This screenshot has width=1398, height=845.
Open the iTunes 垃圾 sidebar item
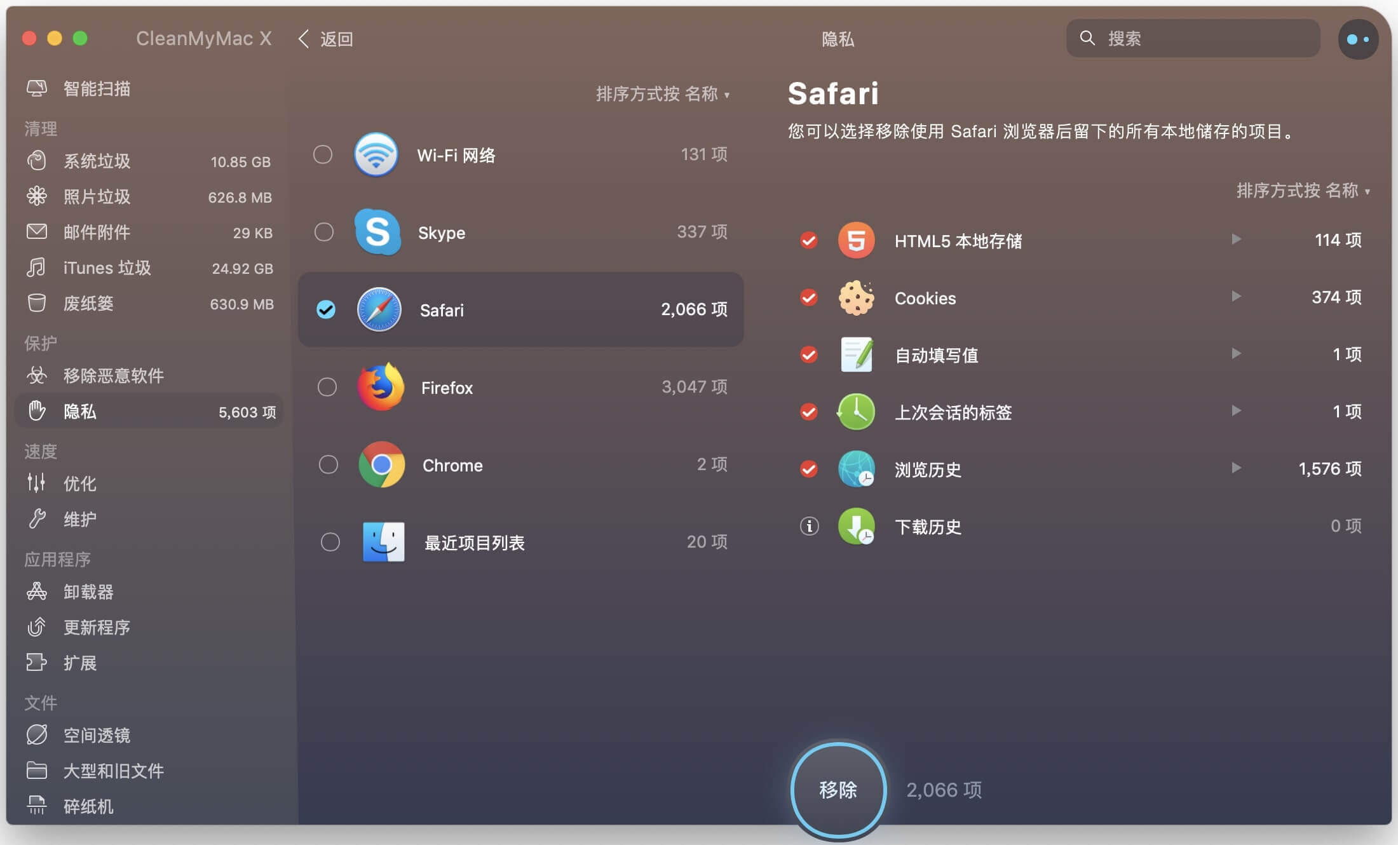(149, 267)
